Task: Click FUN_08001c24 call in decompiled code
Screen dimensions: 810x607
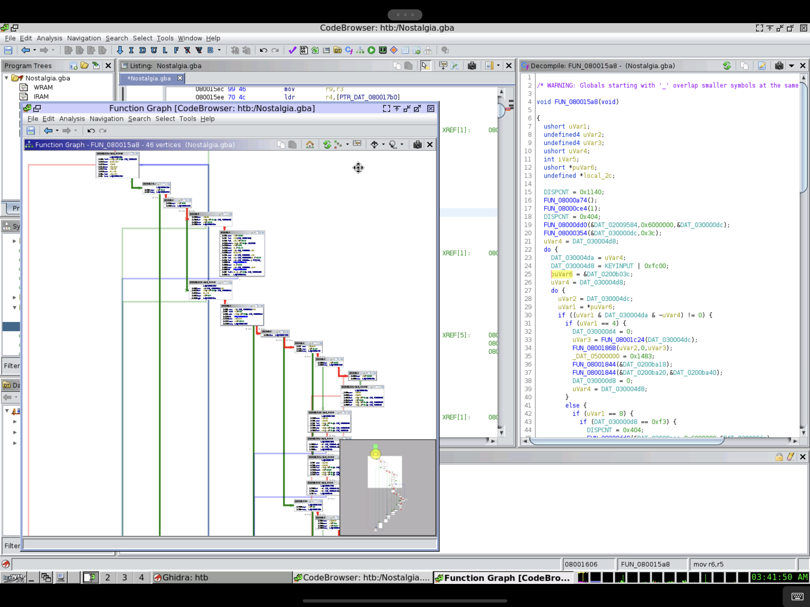Action: (x=623, y=340)
